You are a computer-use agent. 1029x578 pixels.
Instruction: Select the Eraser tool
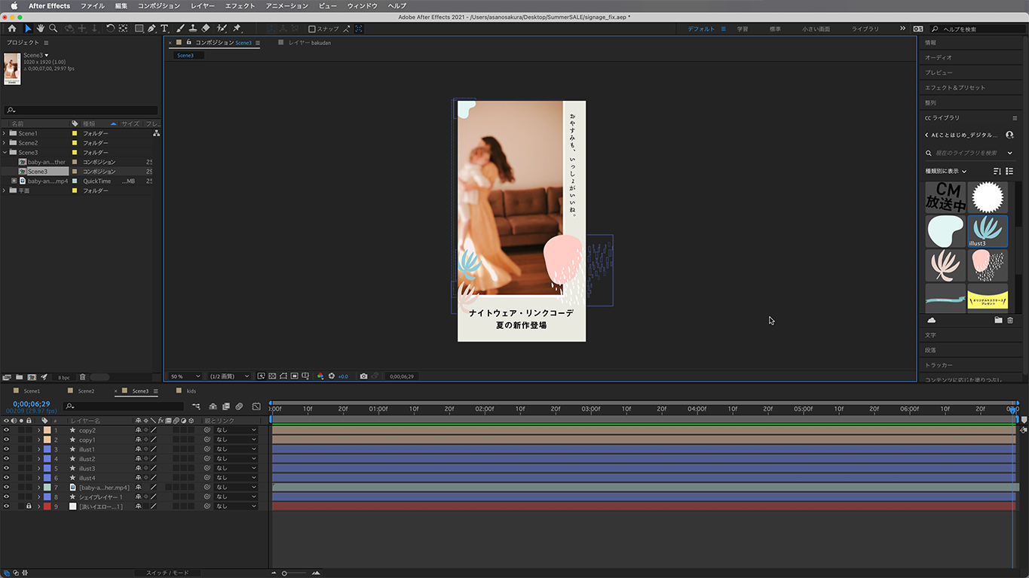(204, 29)
